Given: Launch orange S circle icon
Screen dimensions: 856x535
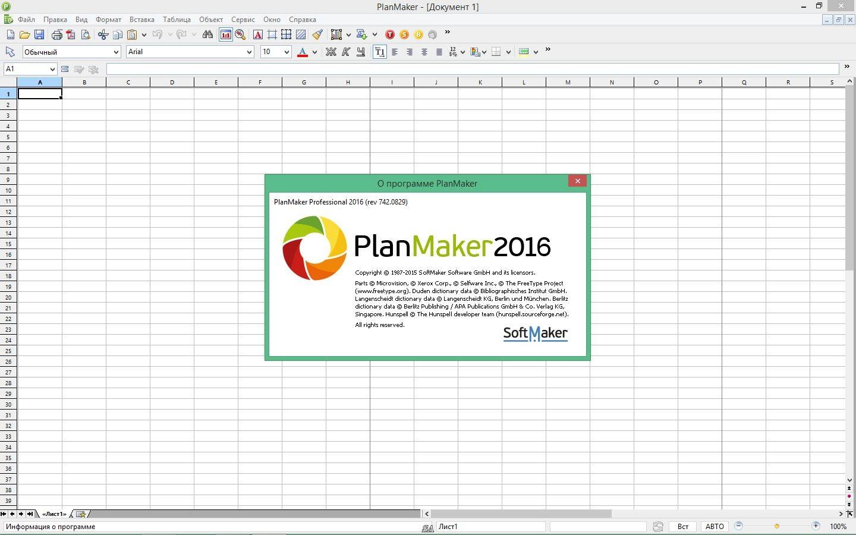Looking at the screenshot, I should click(x=404, y=34).
